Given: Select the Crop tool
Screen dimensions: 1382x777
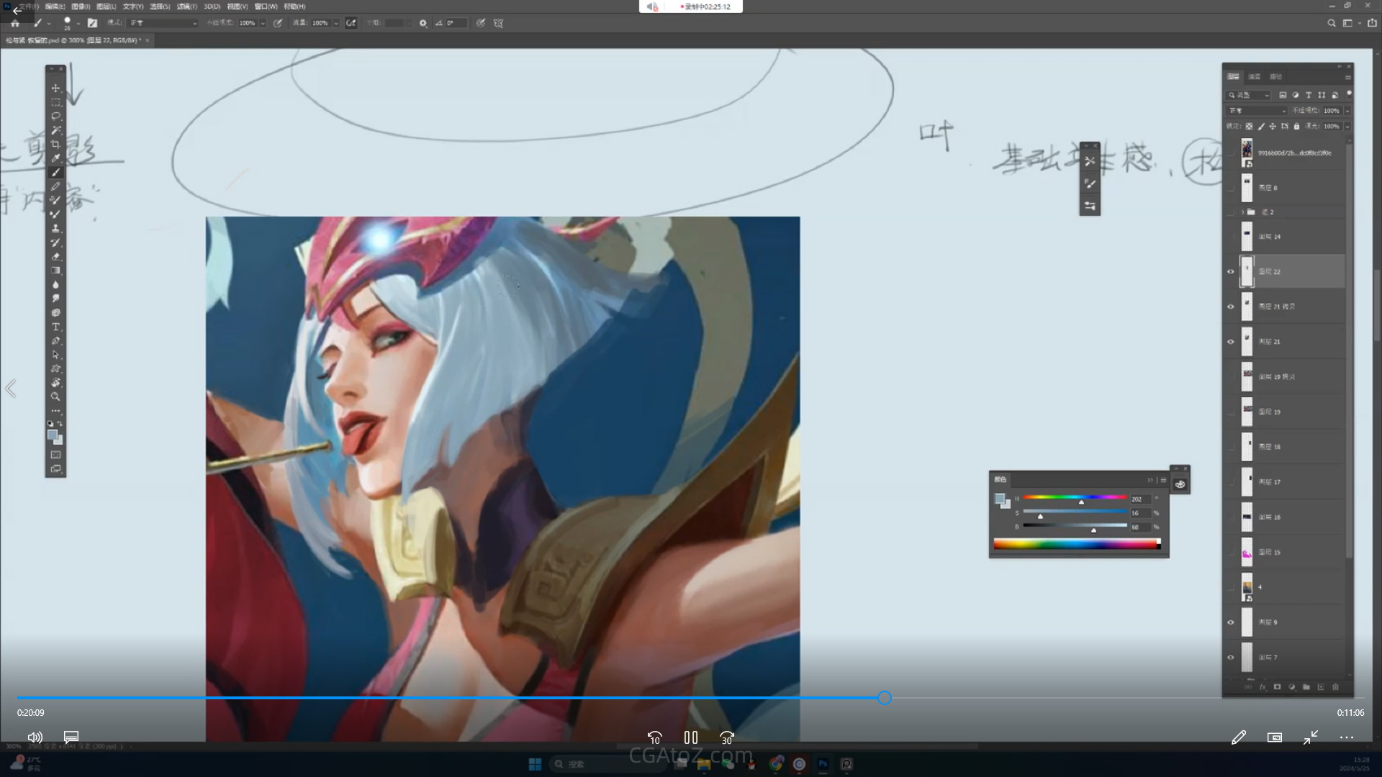Looking at the screenshot, I should coord(55,144).
